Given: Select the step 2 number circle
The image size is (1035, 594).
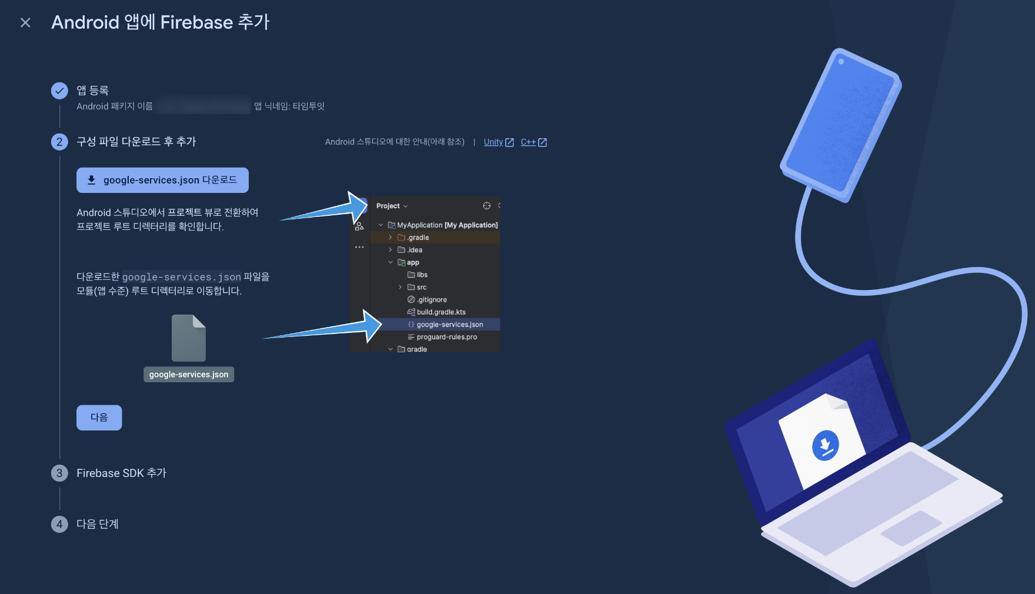Looking at the screenshot, I should point(59,142).
